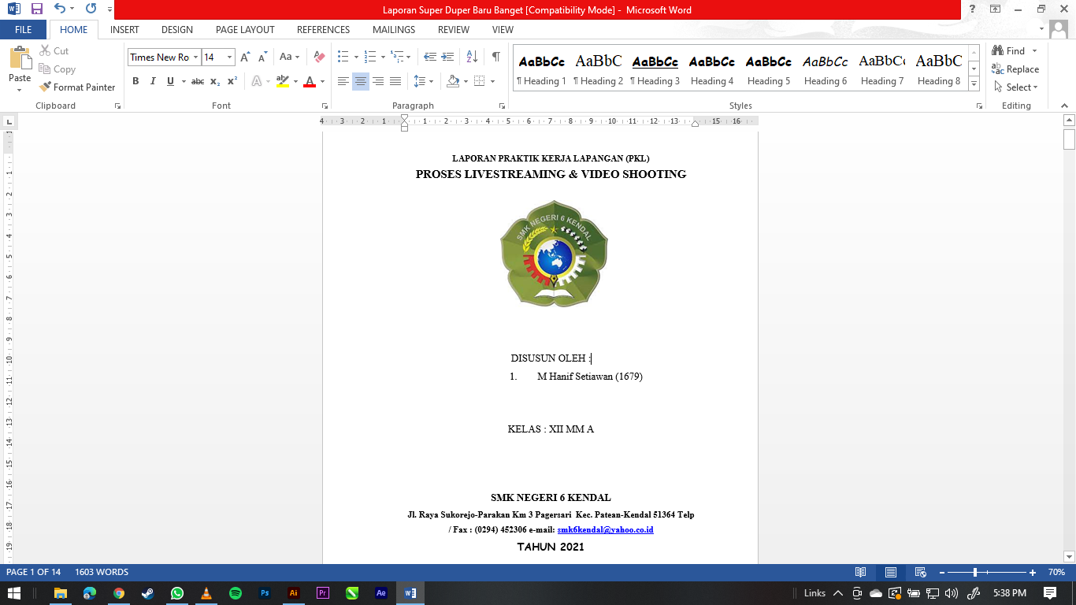The height and width of the screenshot is (605, 1076).
Task: Open the FILE tab
Action: [x=24, y=29]
